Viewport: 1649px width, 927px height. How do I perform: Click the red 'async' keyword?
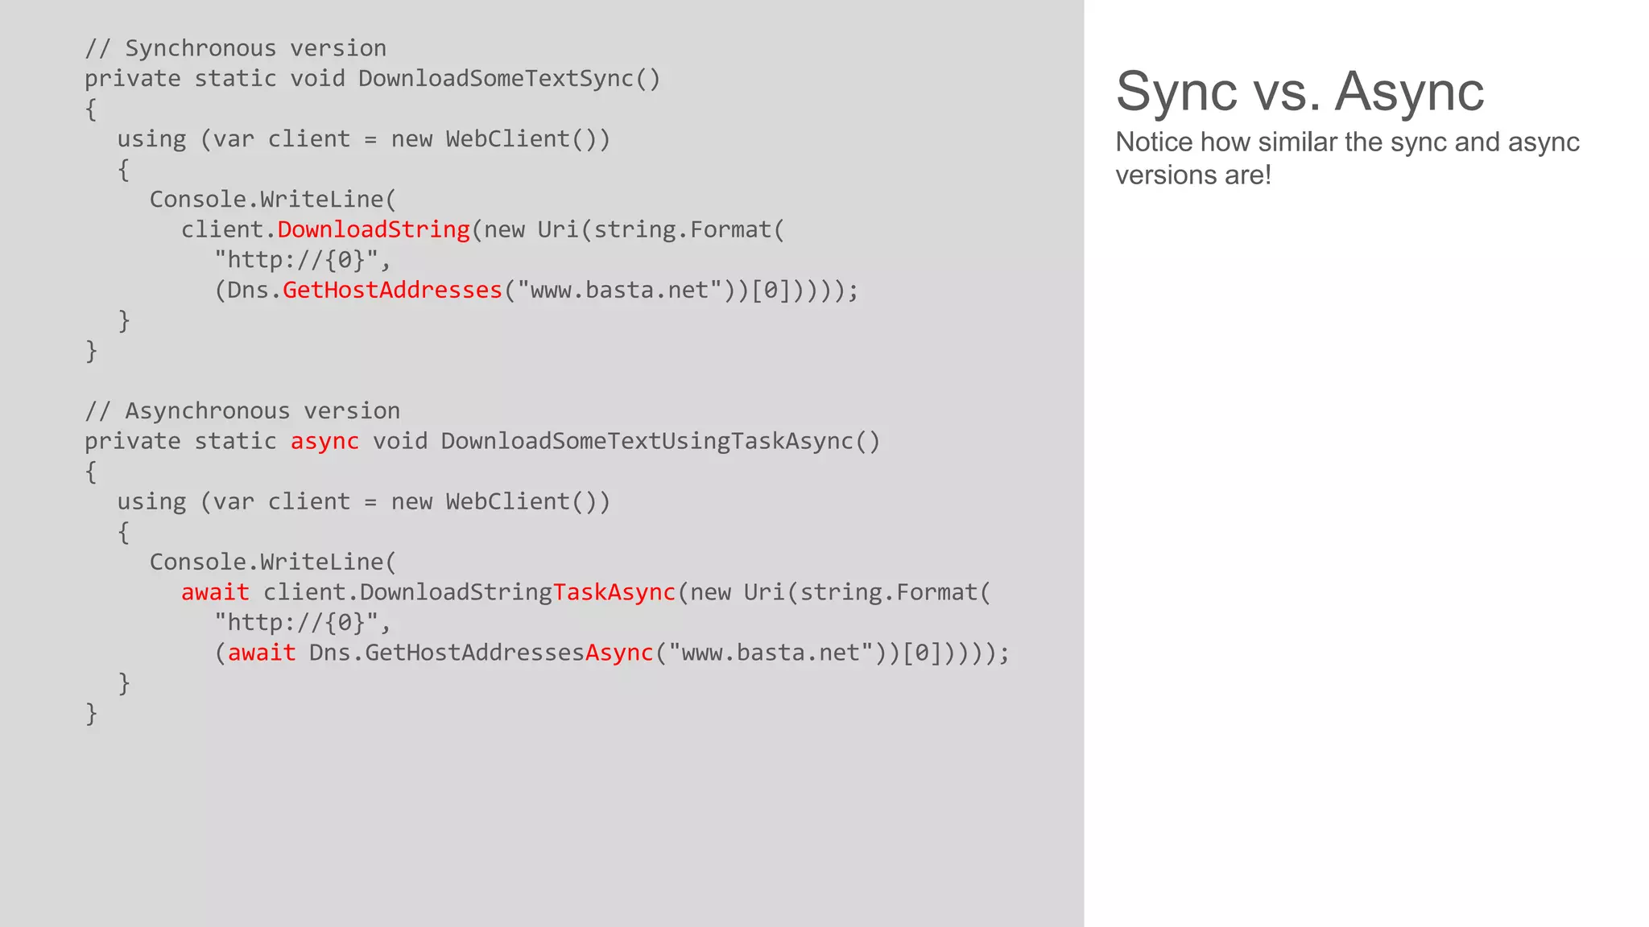click(324, 442)
